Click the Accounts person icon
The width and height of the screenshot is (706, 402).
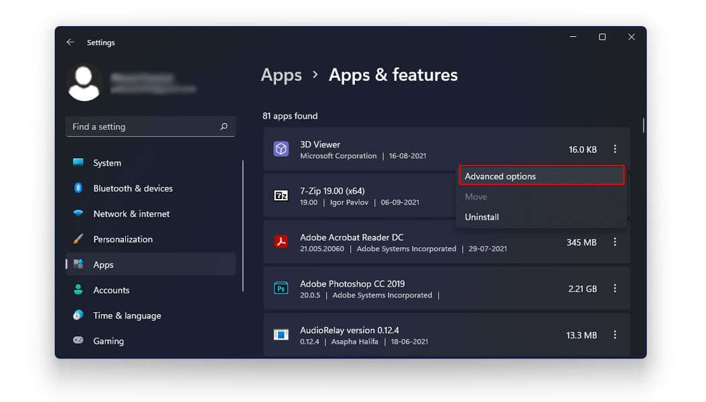[78, 289]
